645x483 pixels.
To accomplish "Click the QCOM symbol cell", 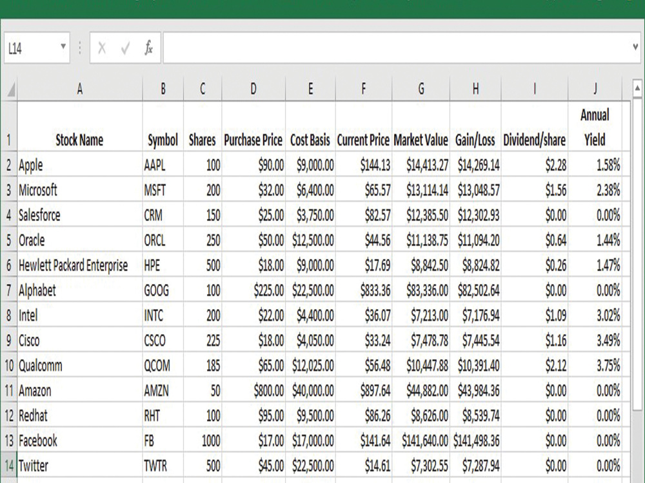I will [163, 366].
